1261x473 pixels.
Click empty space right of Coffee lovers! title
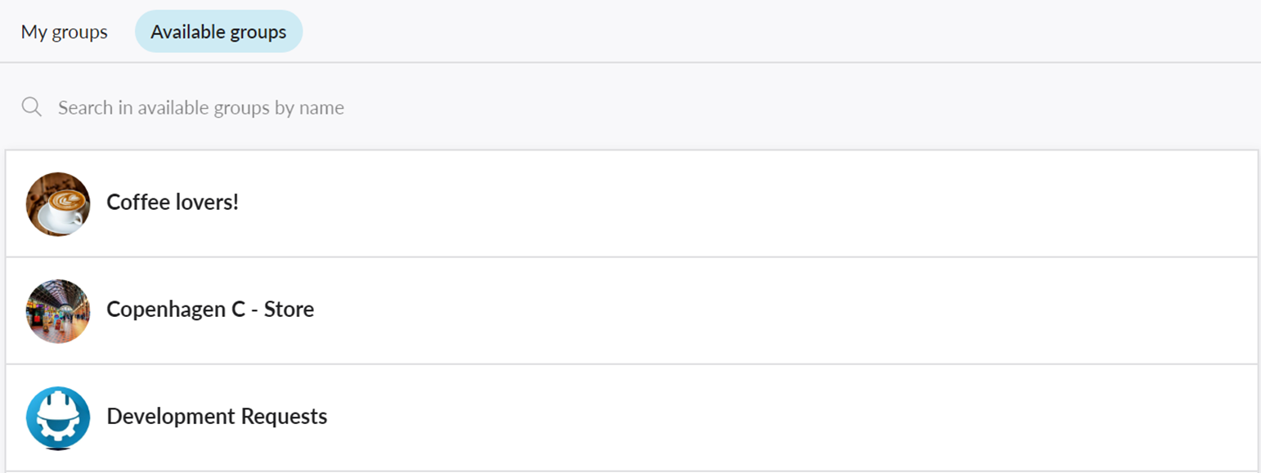click(744, 203)
